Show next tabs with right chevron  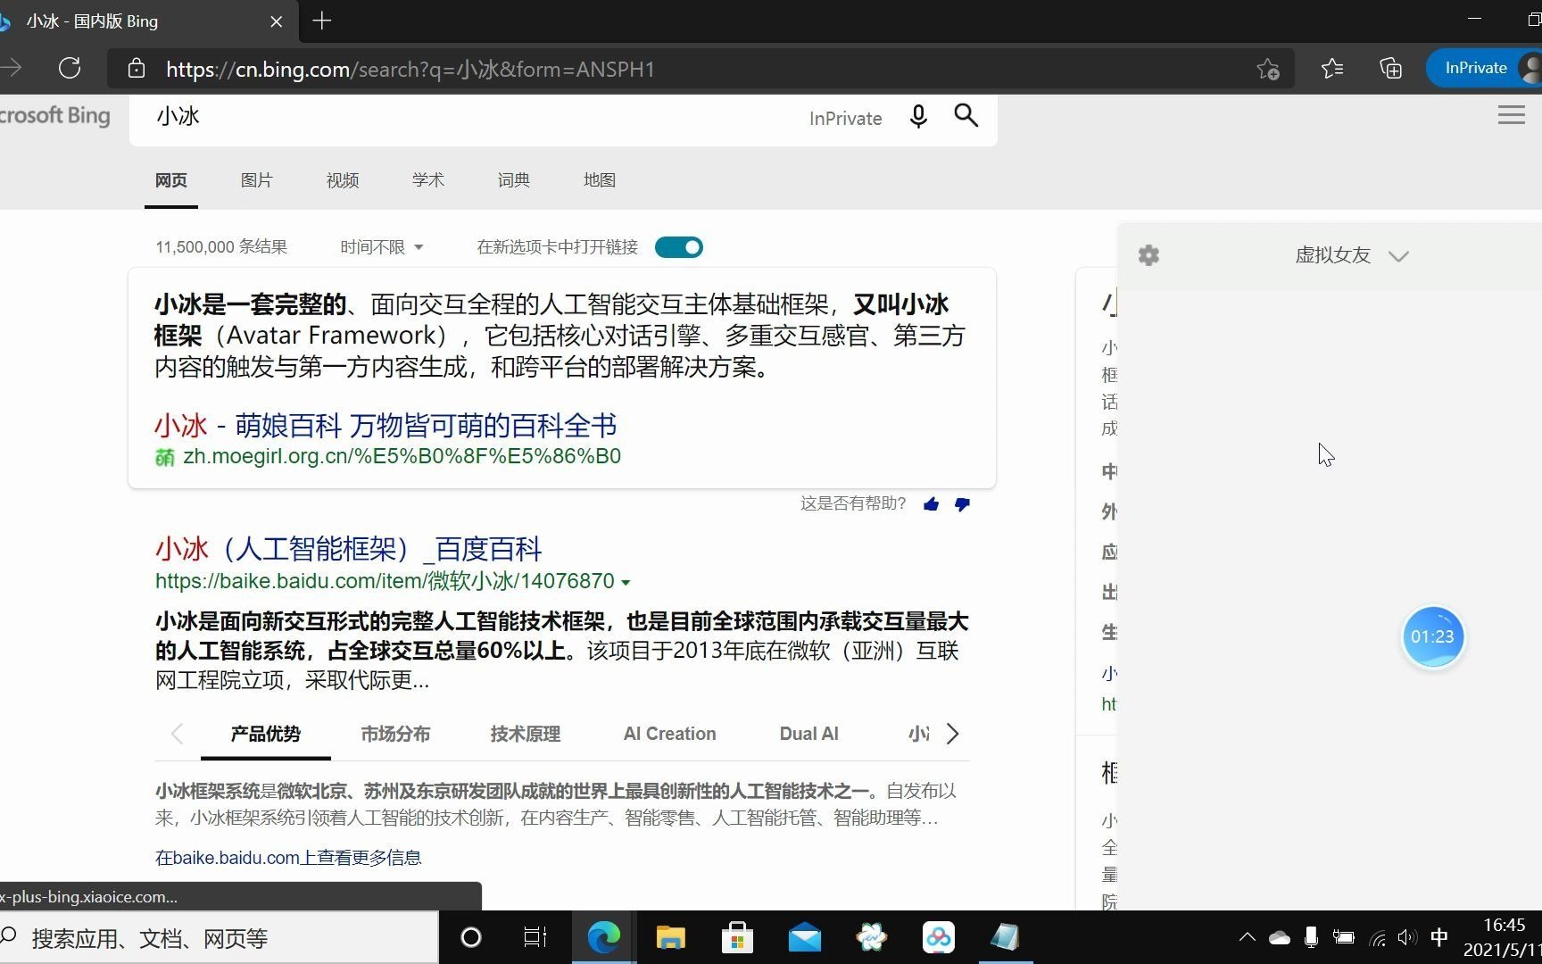tap(952, 734)
